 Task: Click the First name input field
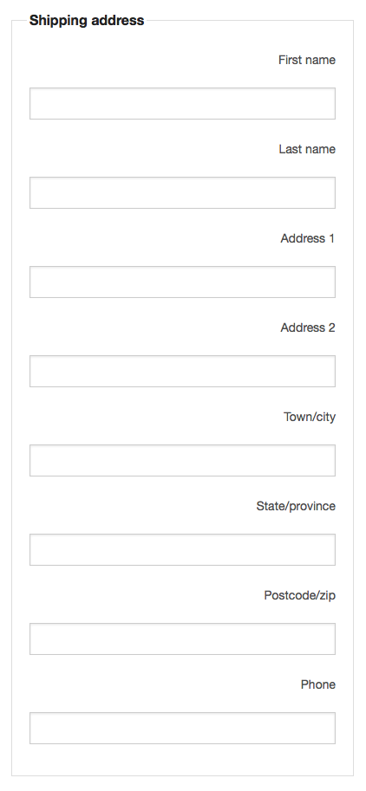(x=182, y=103)
